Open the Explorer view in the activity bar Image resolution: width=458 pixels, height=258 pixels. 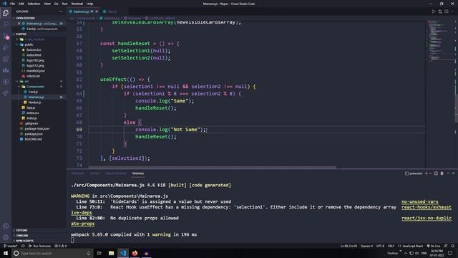(6, 13)
